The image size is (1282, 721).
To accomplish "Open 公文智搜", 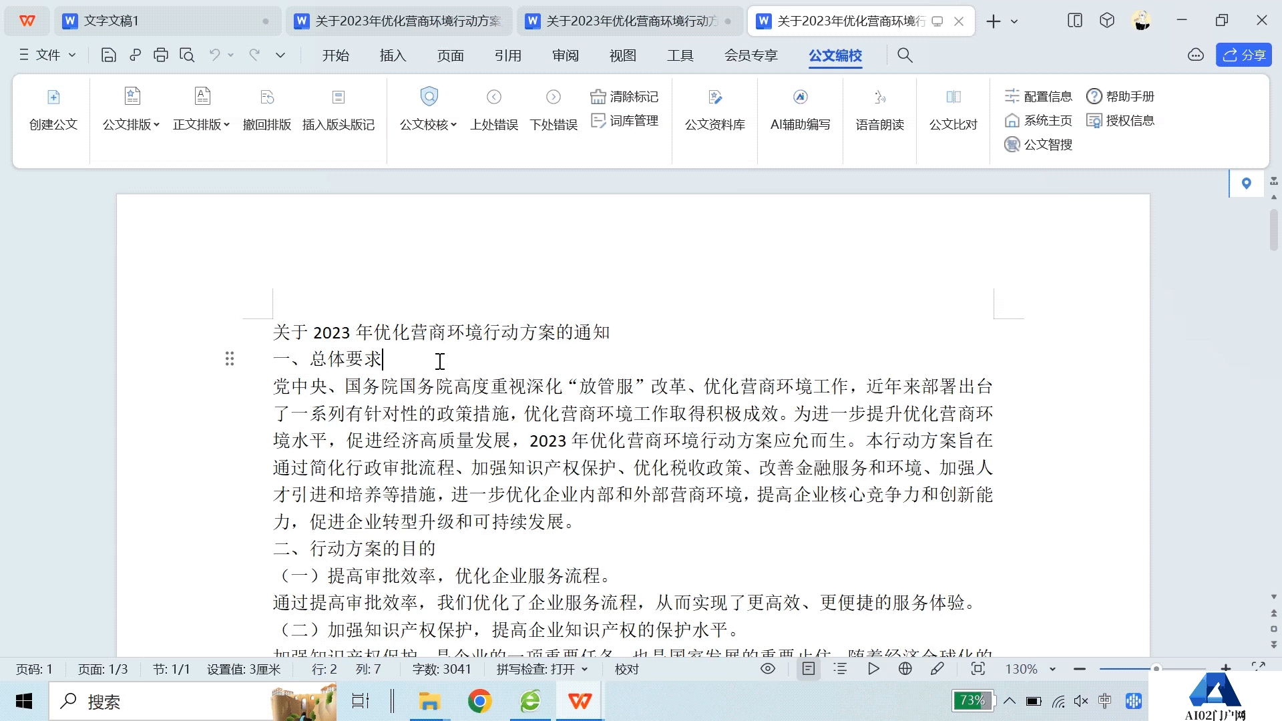I will pyautogui.click(x=1038, y=145).
